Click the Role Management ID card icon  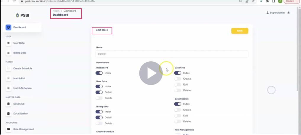pos(8,129)
